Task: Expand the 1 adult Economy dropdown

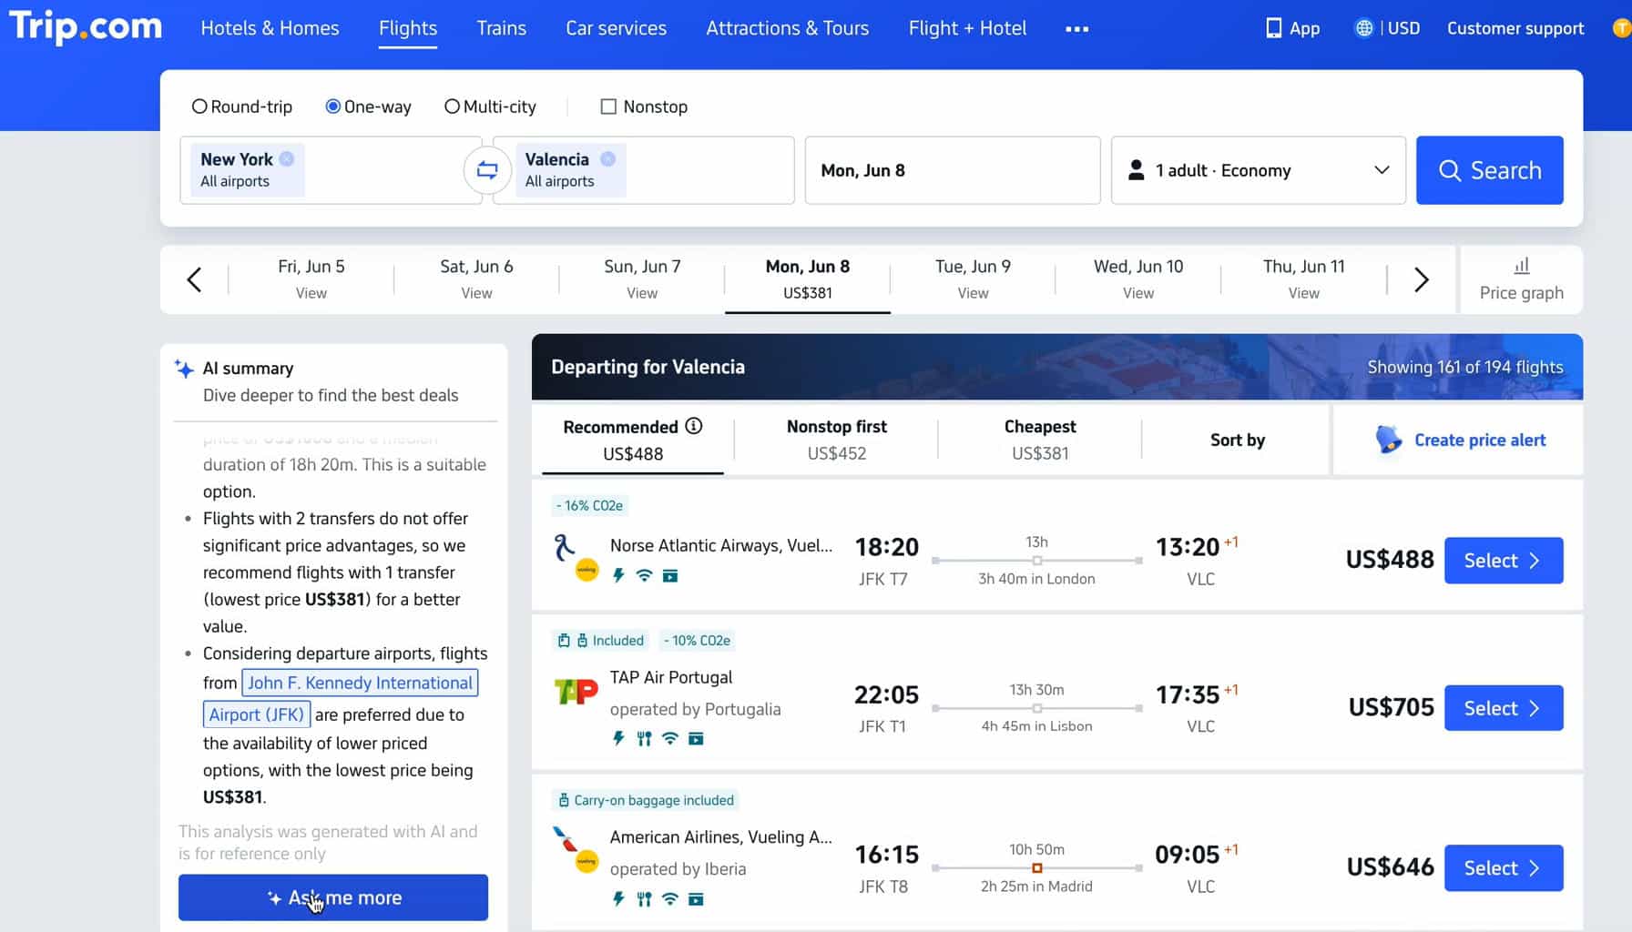Action: click(1259, 170)
